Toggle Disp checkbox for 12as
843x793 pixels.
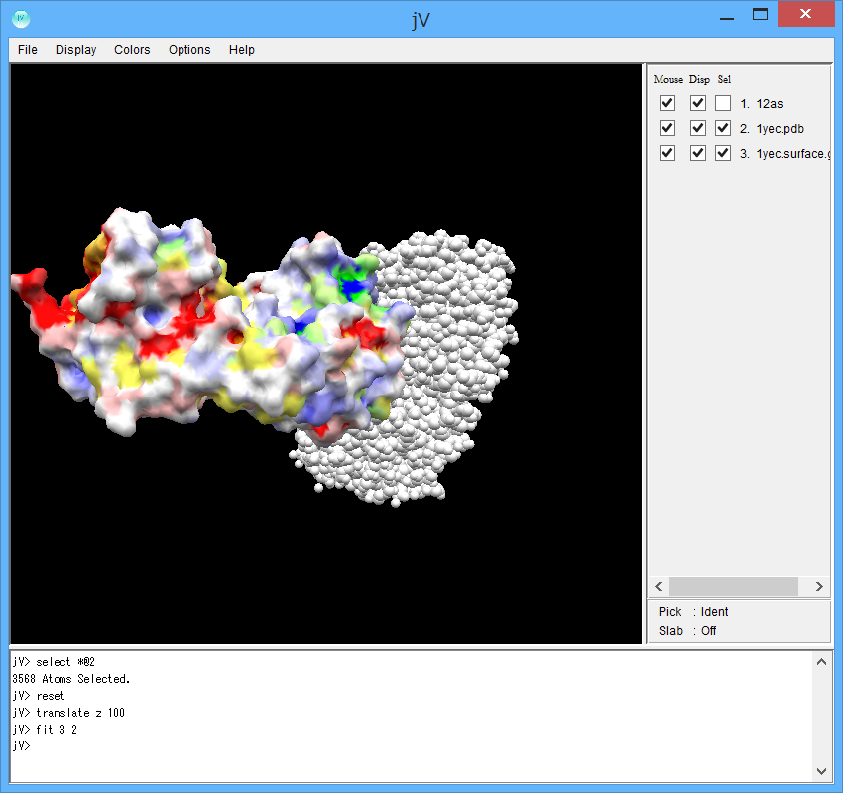click(x=698, y=103)
